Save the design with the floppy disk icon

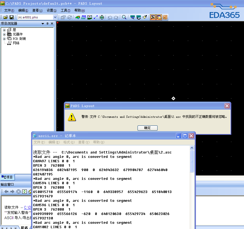click(12, 17)
